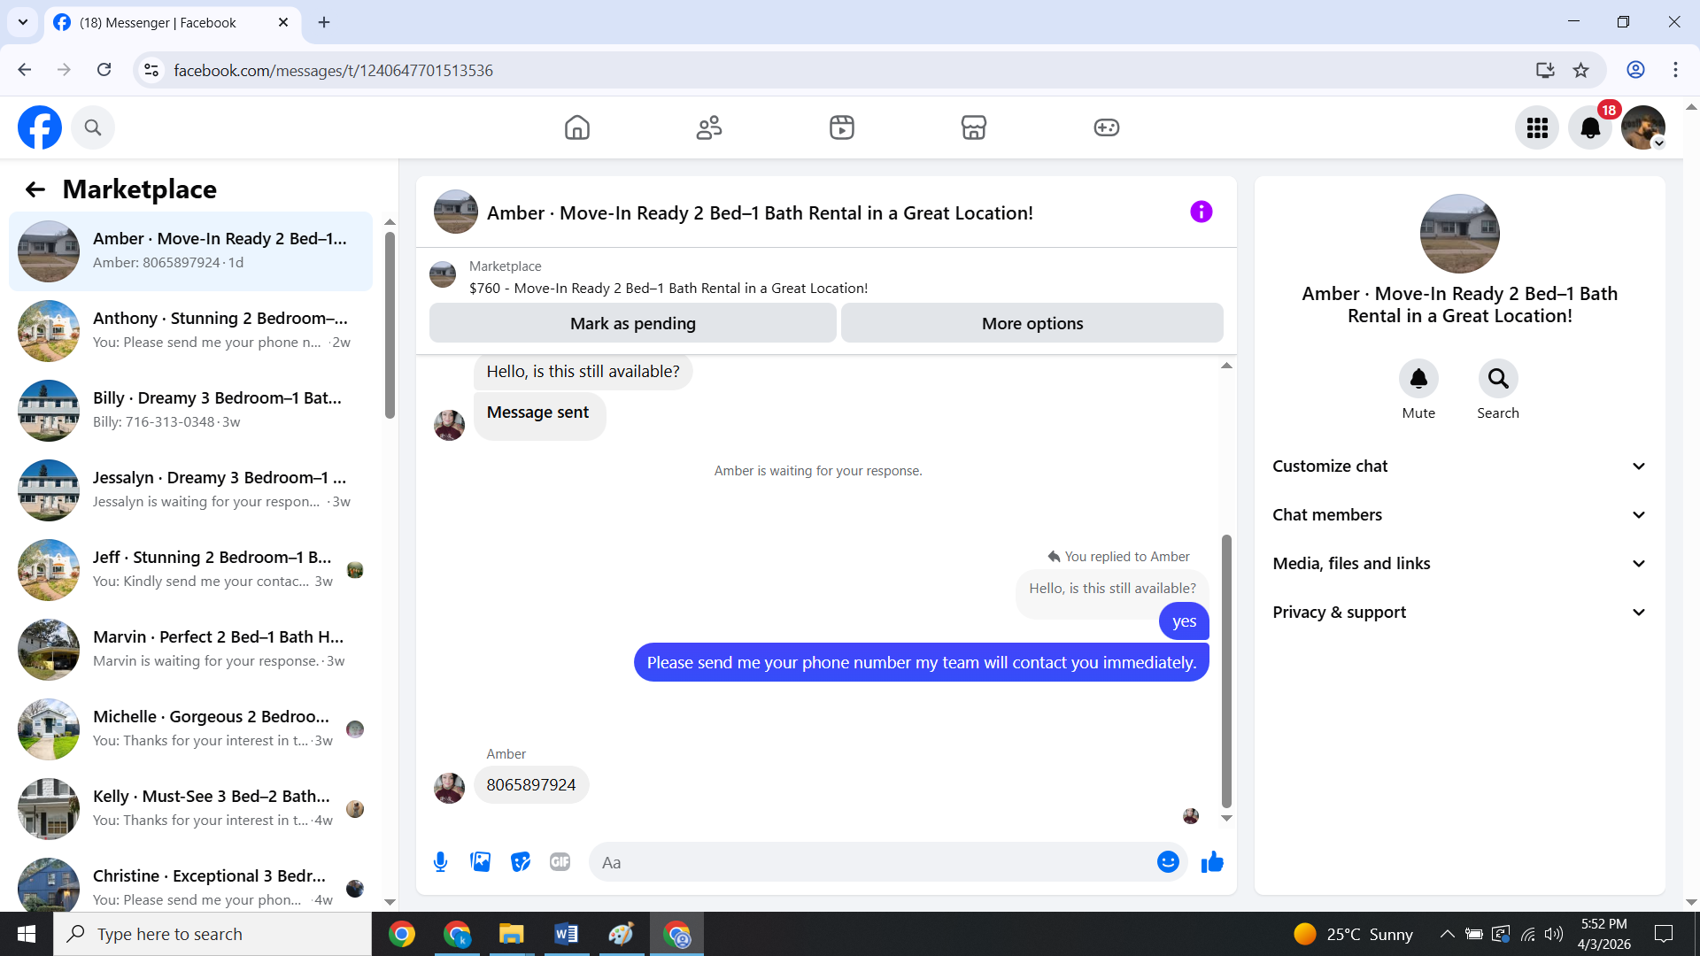Screen dimensions: 1700x956
Task: Click More options button
Action: pos(1032,324)
